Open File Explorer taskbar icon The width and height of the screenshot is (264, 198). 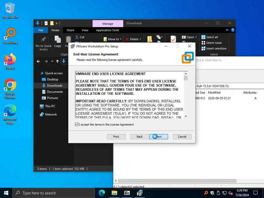click(x=114, y=193)
